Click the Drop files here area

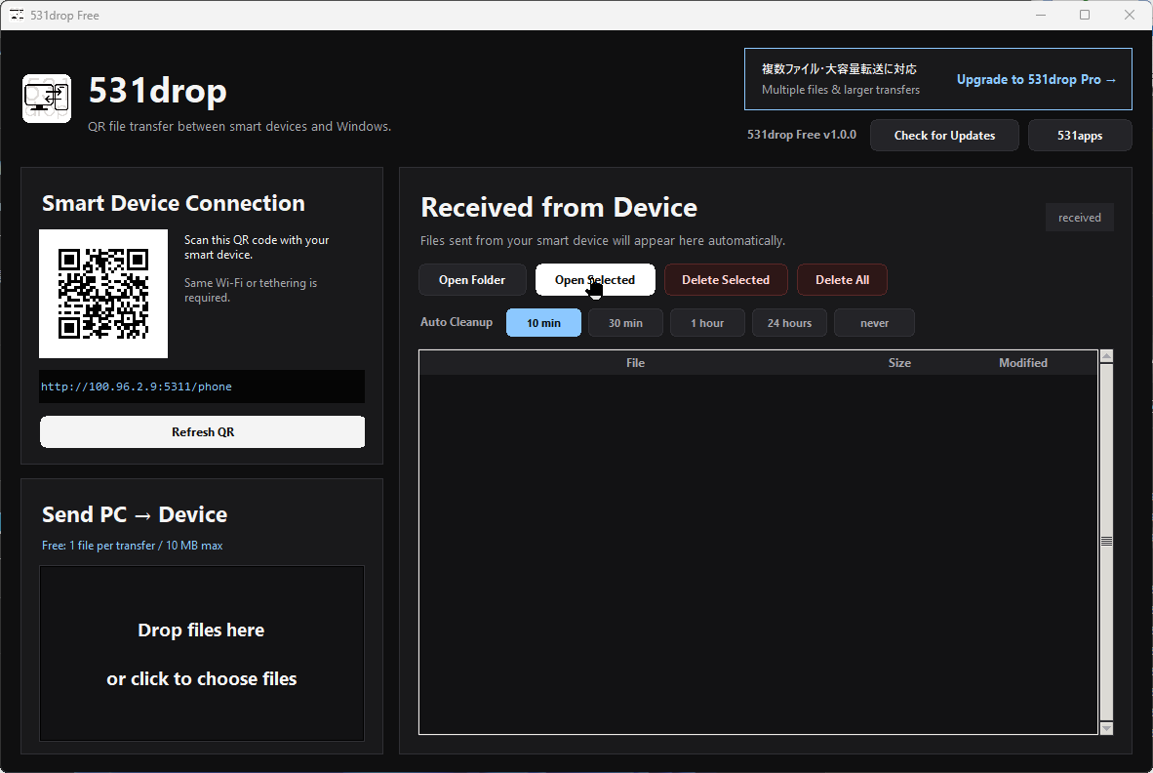[x=202, y=653]
